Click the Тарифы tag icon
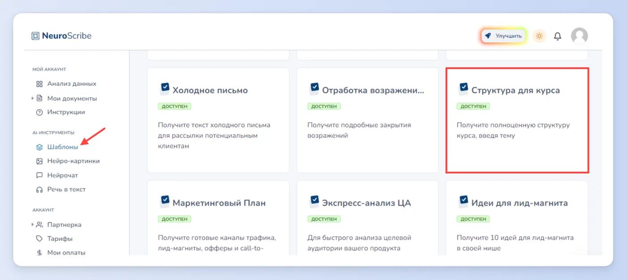The height and width of the screenshot is (280, 627). (x=39, y=239)
